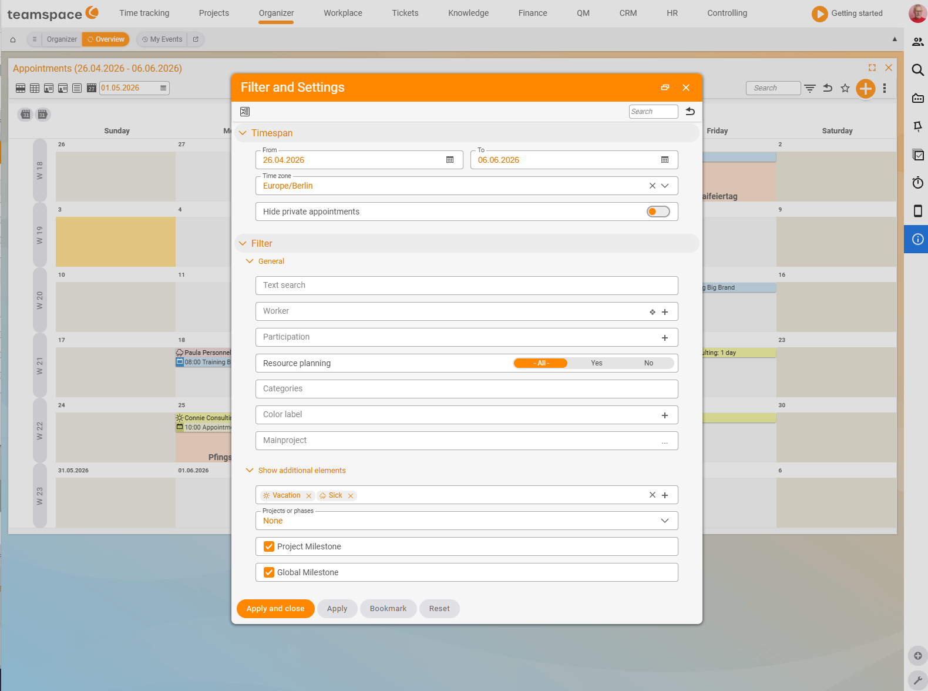The height and width of the screenshot is (691, 928).
Task: Add a worker with the plus icon
Action: (x=665, y=312)
